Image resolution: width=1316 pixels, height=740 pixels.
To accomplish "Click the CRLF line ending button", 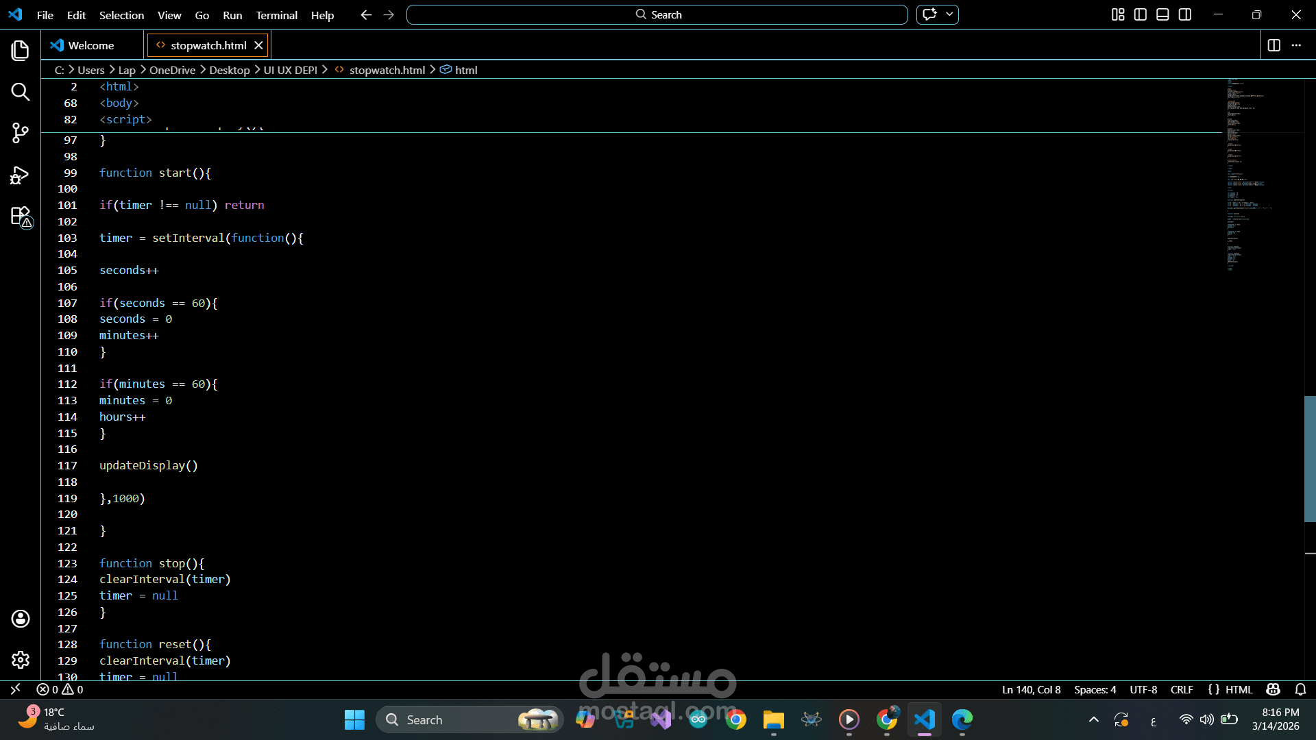I will point(1182,689).
